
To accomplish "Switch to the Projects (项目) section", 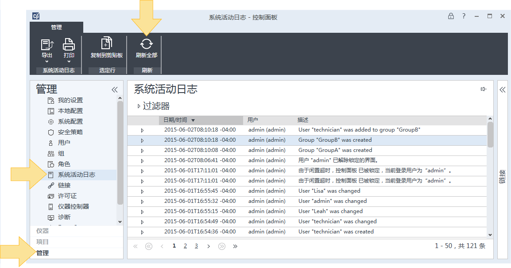I will (43, 242).
